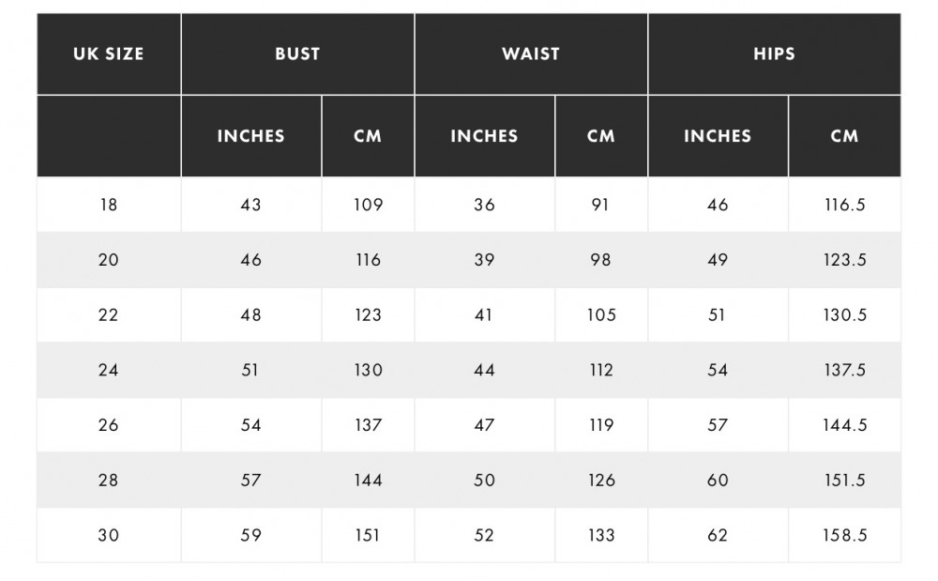The image size is (938, 581).
Task: Click UK size 20 row label
Action: pos(109,260)
